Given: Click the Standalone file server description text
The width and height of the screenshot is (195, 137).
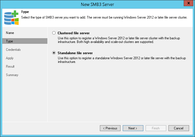Looking at the screenshot, I should click(122, 60).
